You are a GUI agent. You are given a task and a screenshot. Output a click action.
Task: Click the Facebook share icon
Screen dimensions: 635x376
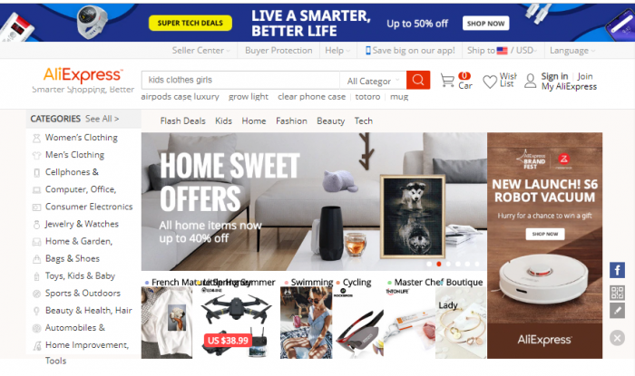click(617, 270)
